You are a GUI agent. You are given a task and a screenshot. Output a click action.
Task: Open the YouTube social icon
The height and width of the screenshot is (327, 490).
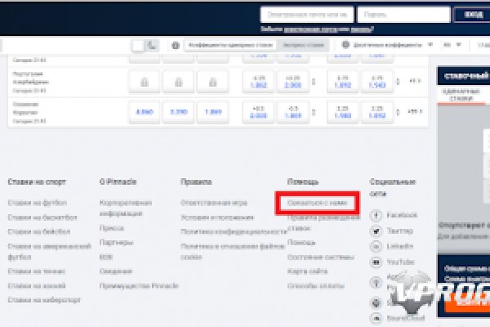click(376, 262)
